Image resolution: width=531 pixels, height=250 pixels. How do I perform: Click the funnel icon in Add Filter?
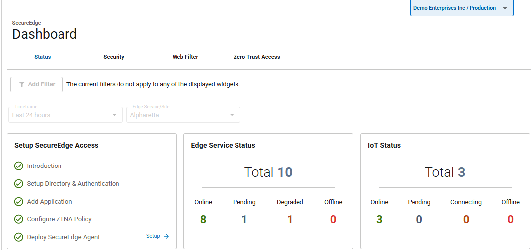tap(22, 84)
